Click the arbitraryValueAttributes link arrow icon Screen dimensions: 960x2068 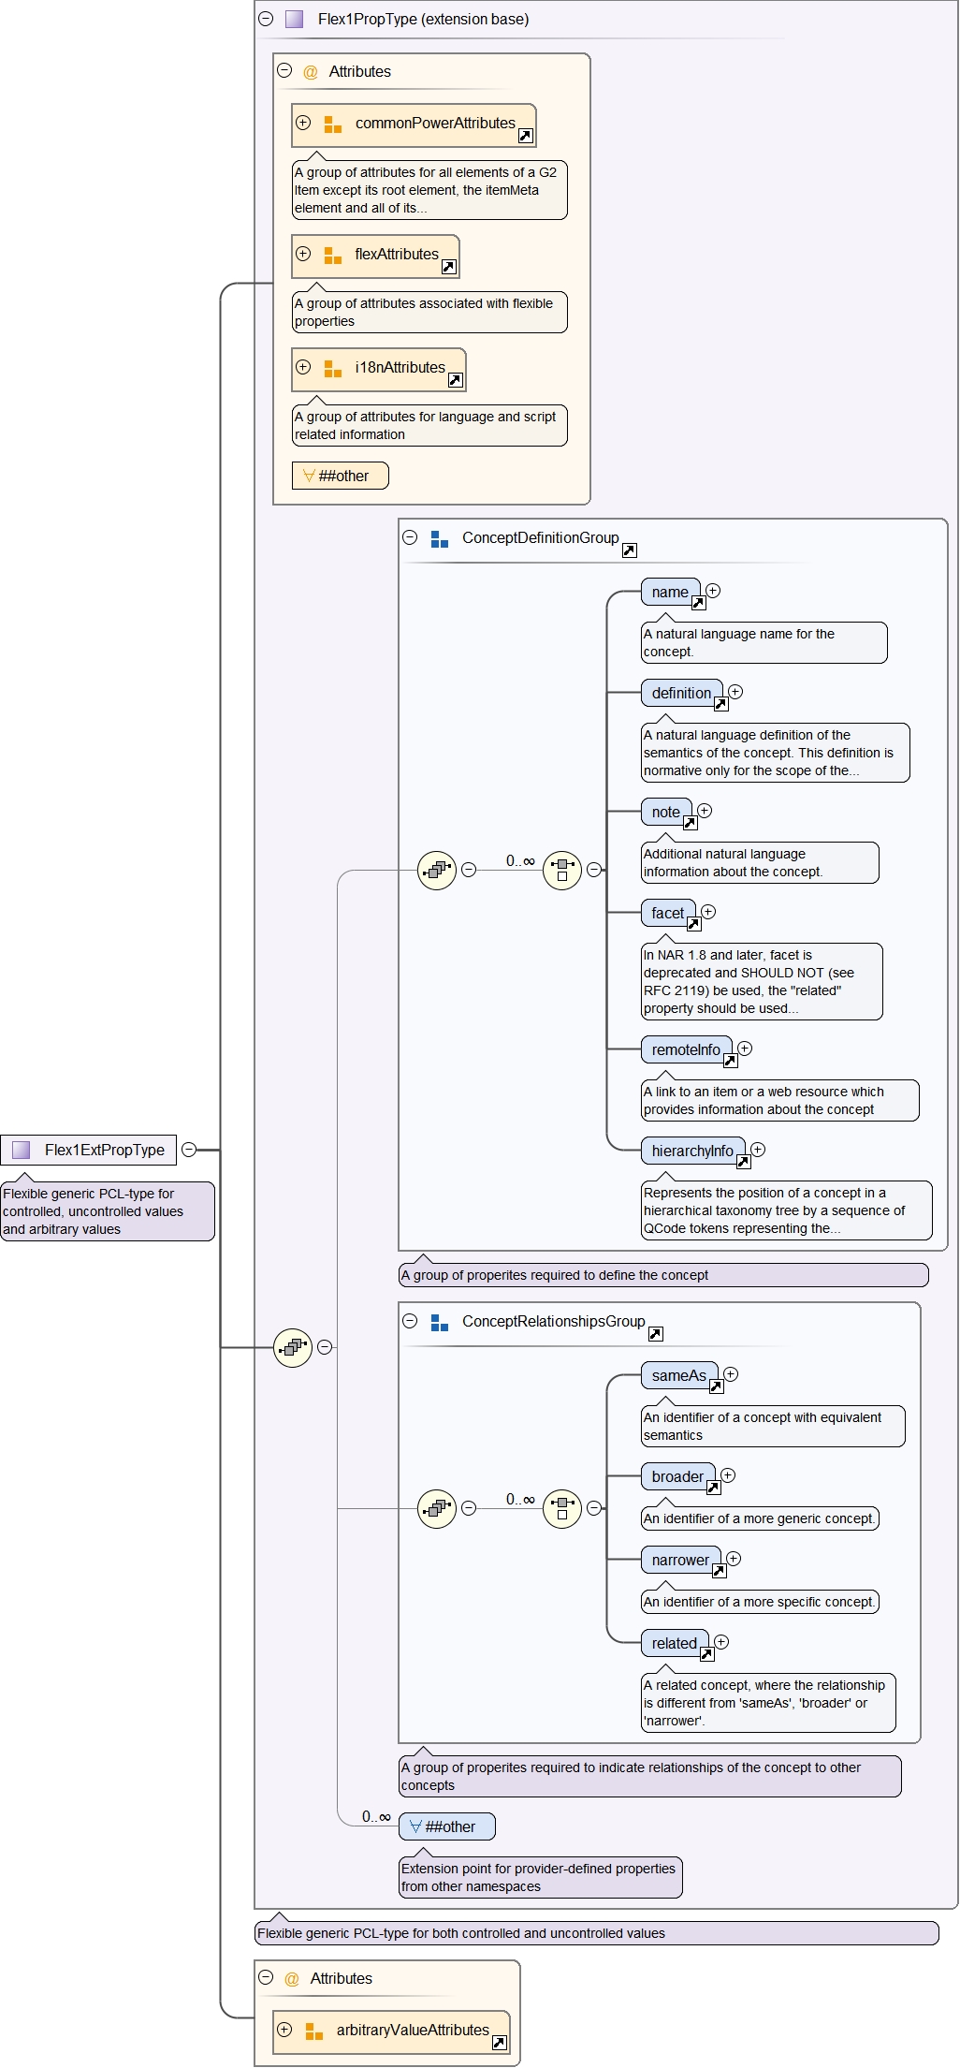pyautogui.click(x=499, y=2043)
